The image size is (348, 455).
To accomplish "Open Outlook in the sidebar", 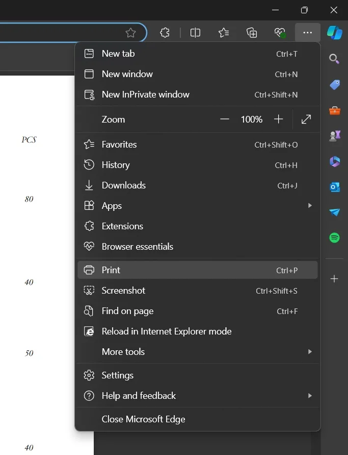I will (335, 187).
